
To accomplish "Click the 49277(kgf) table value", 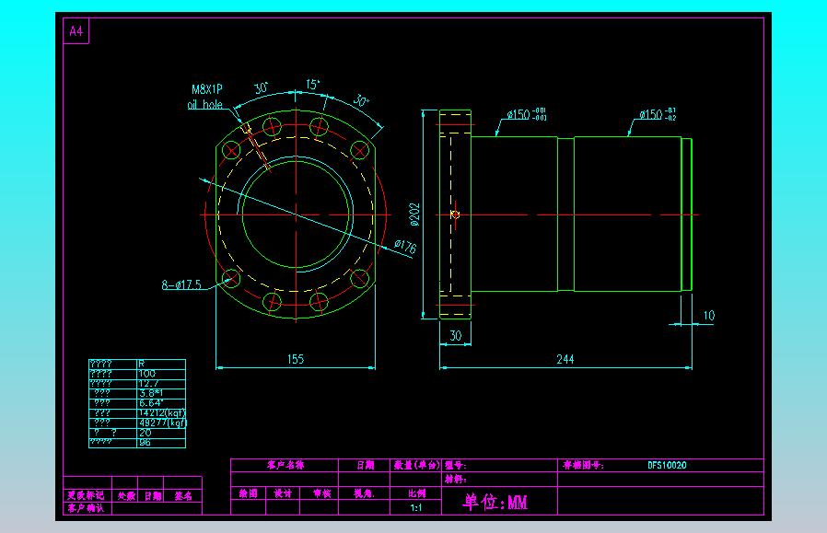I will [x=163, y=423].
